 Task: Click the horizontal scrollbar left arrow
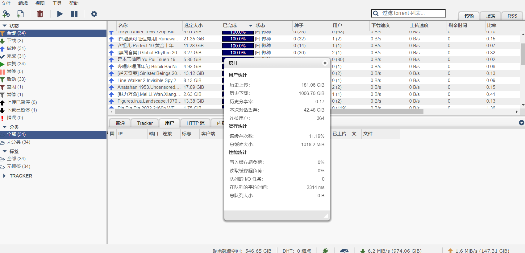tap(112, 112)
